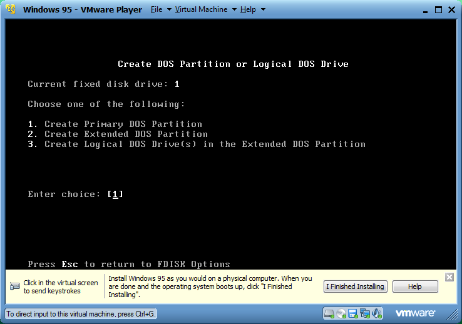Screen dimensions: 462x324
Task: Expand the File dropdown arrow
Action: [169, 9]
